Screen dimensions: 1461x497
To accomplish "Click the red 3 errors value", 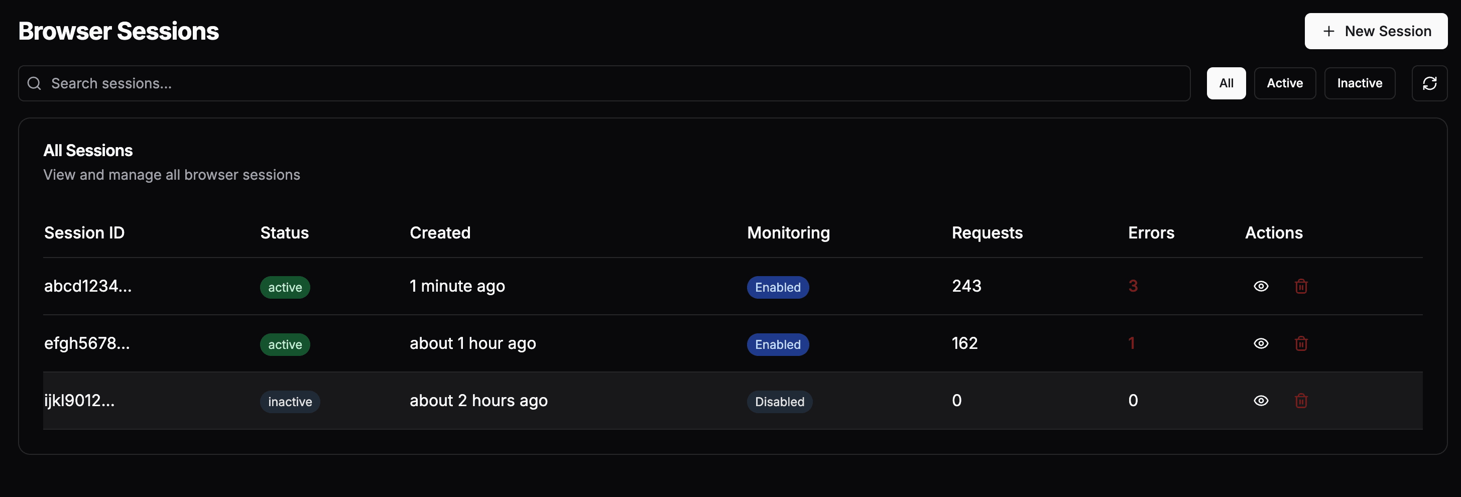I will coord(1133,286).
